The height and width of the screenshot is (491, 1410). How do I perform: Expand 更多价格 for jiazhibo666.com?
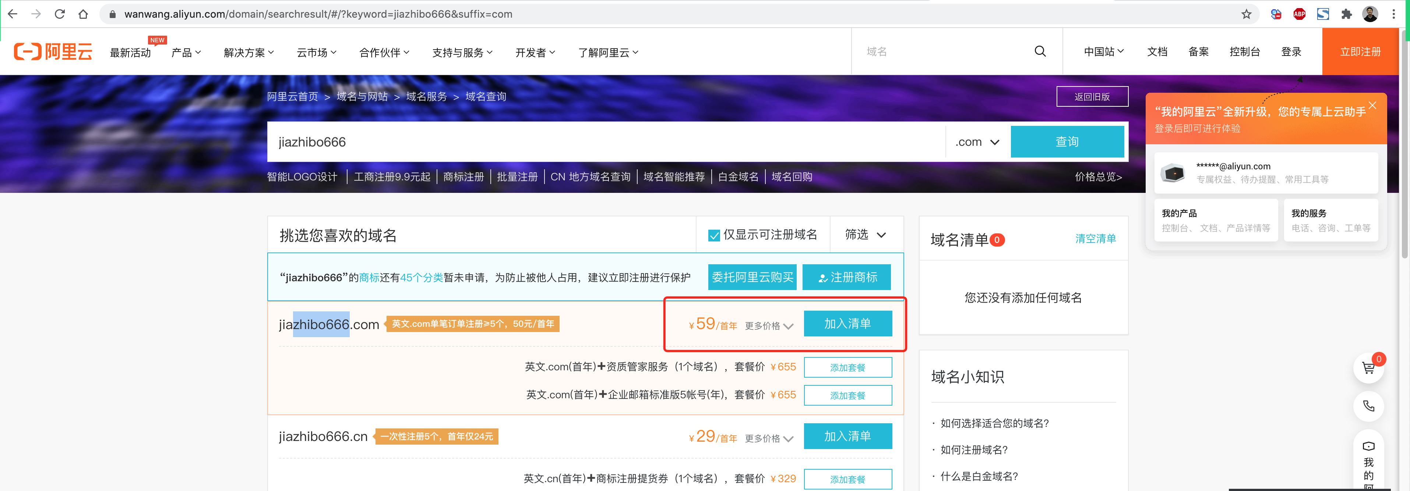point(768,326)
